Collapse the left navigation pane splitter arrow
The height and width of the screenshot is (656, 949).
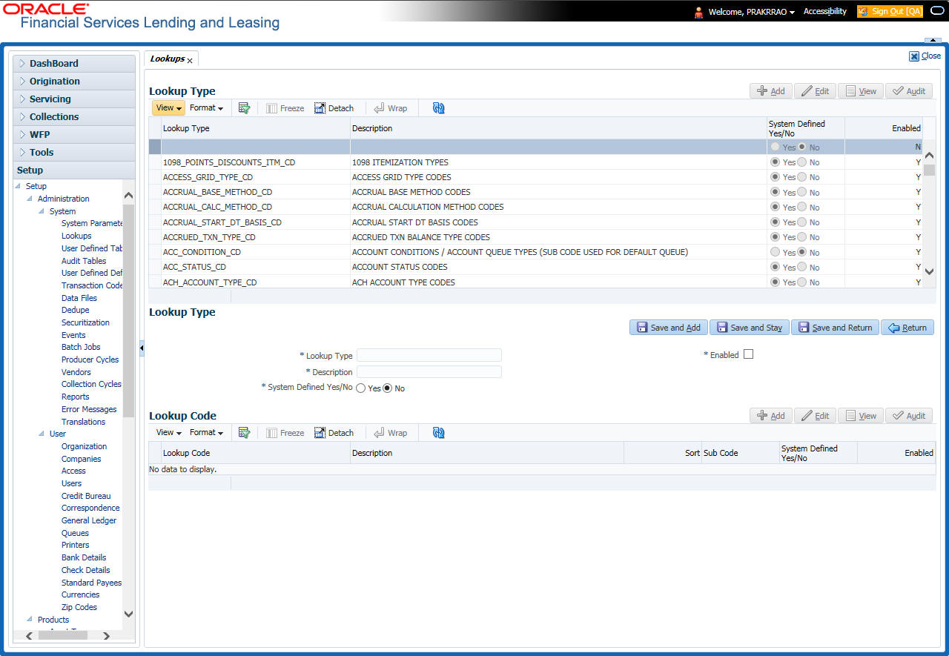(x=142, y=348)
